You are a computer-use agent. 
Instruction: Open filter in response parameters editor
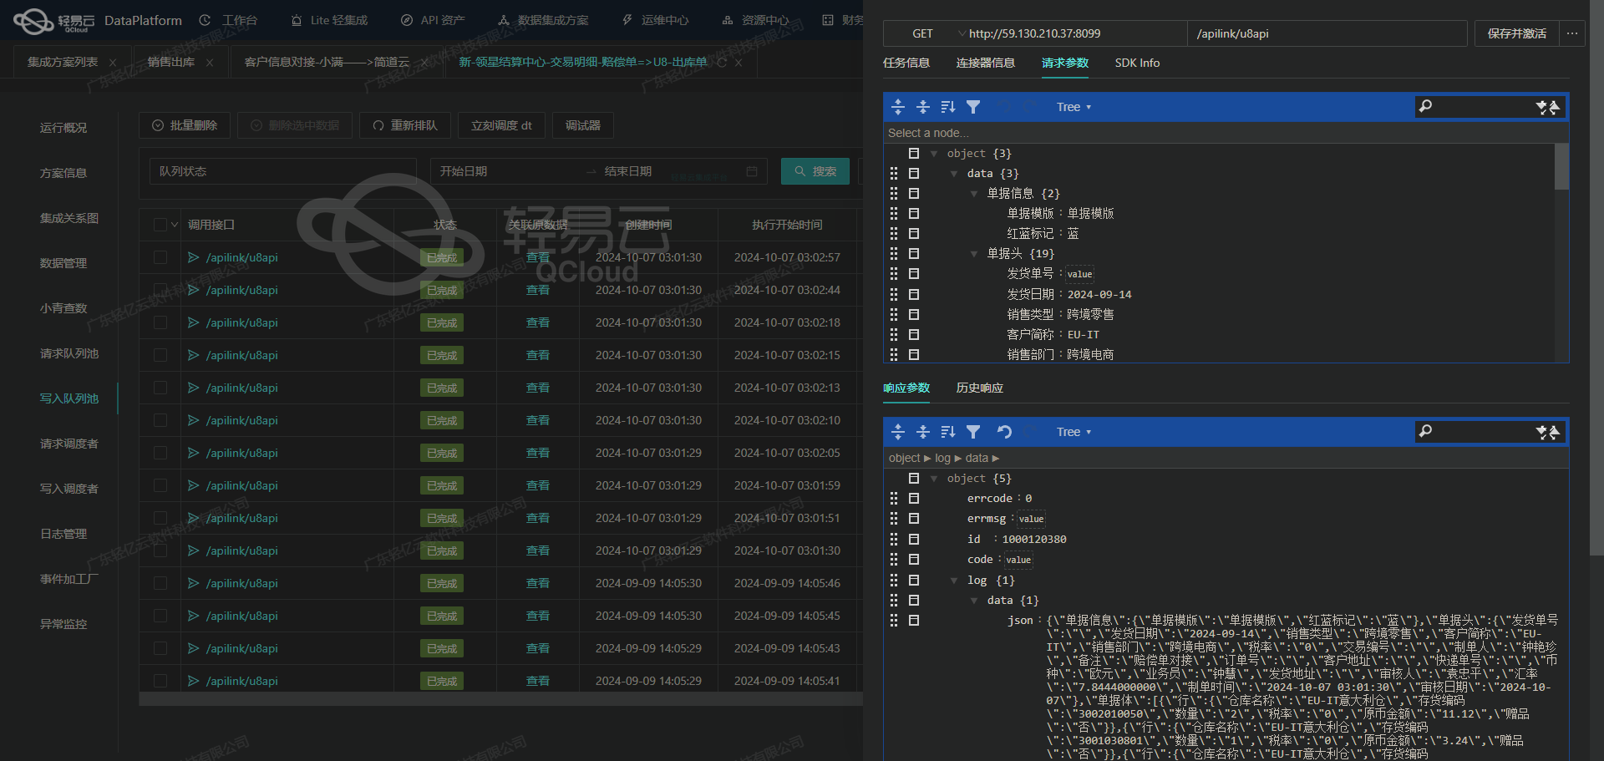(x=973, y=432)
